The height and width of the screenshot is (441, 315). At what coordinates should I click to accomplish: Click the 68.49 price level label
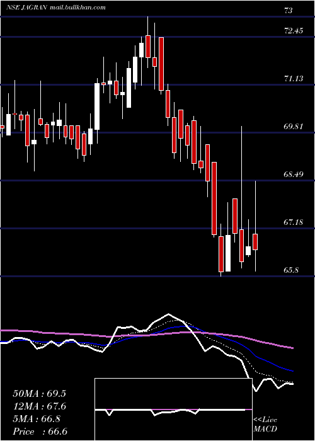click(294, 175)
